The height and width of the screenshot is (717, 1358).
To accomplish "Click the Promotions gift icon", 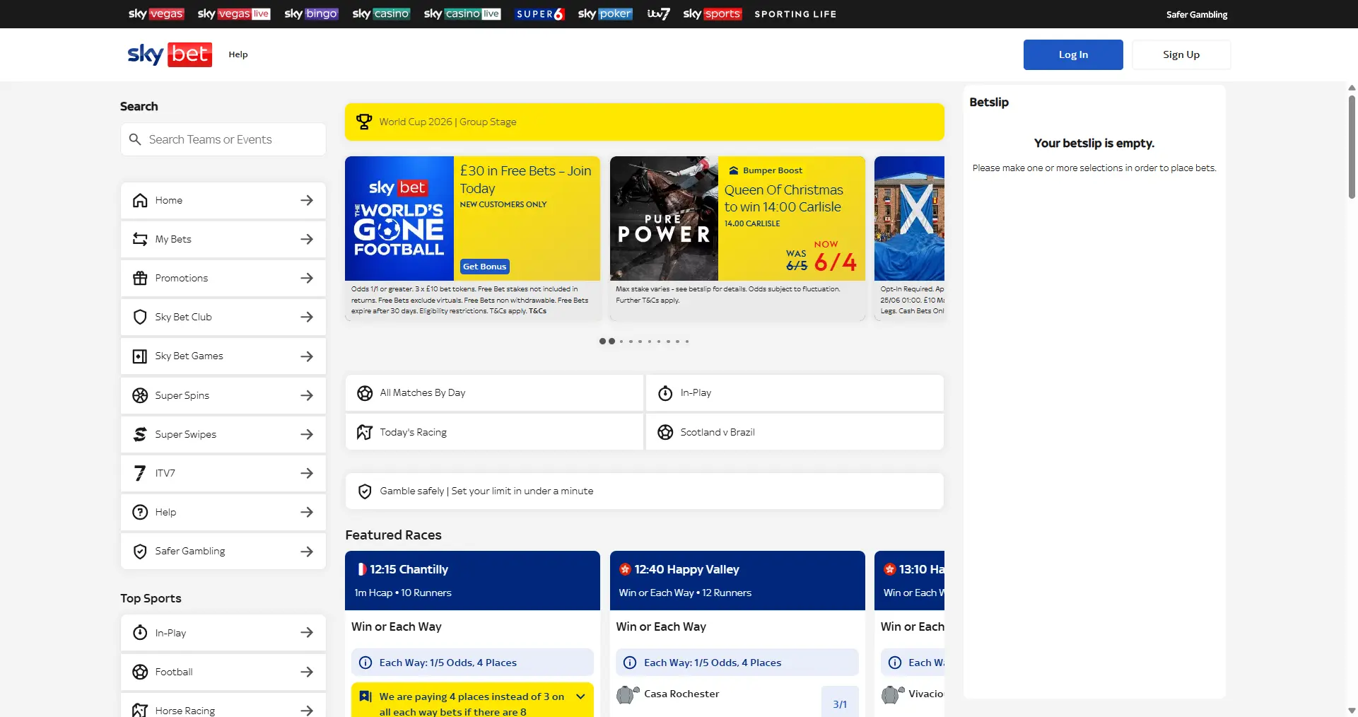I will [x=140, y=278].
